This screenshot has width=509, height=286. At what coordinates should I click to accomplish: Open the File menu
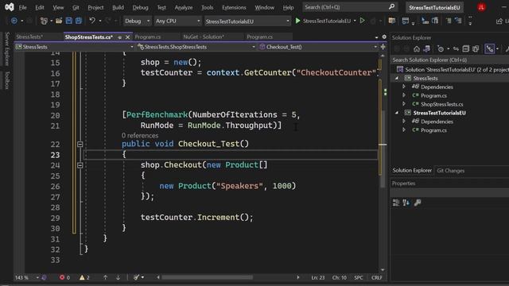23,7
